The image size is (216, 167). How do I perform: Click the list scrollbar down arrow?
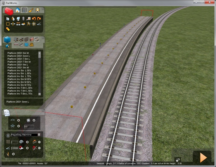coord(40,94)
